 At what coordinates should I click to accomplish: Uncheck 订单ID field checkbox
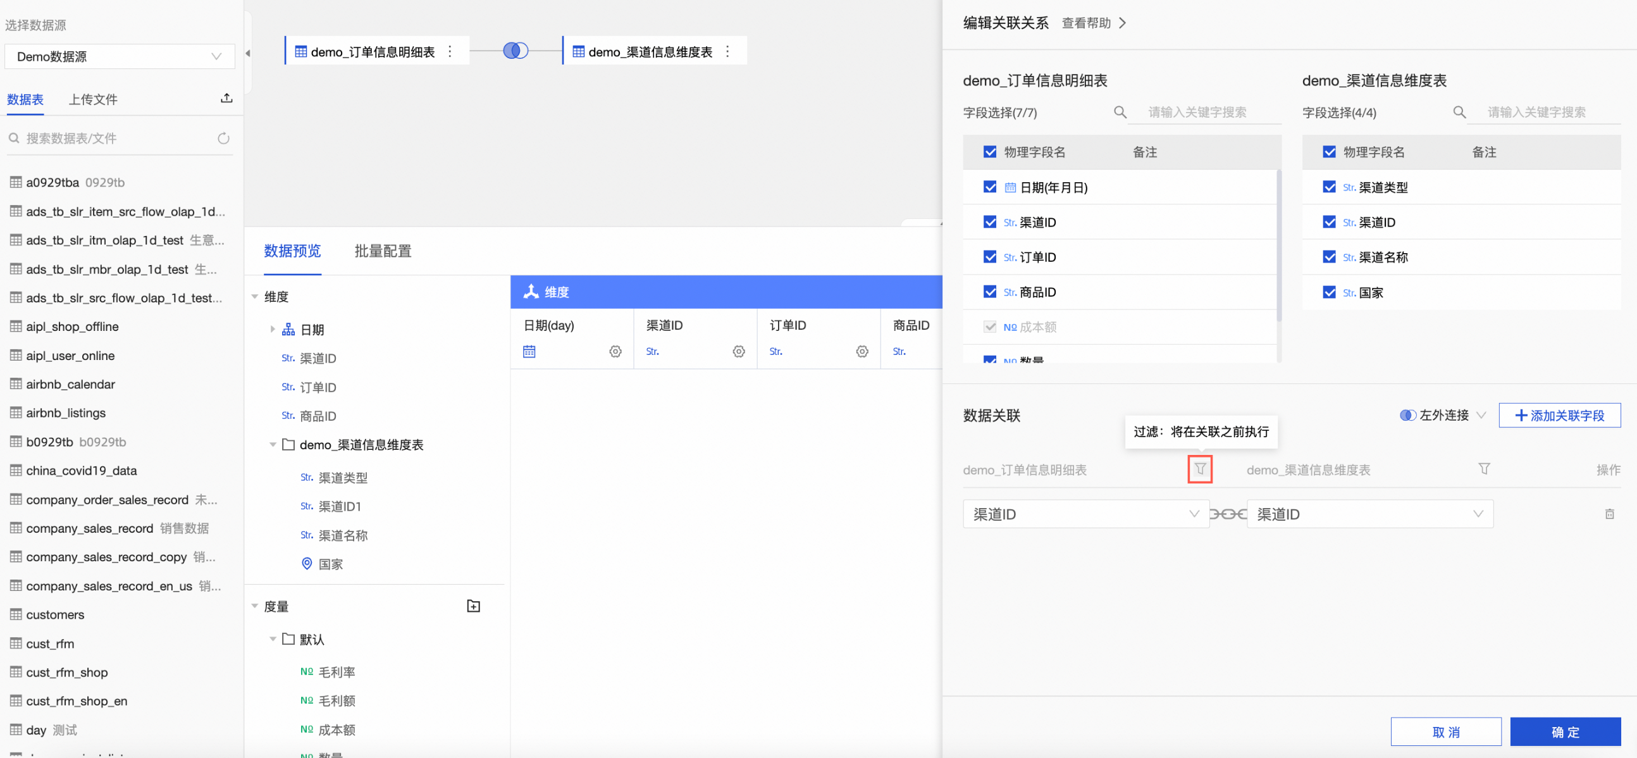989,256
